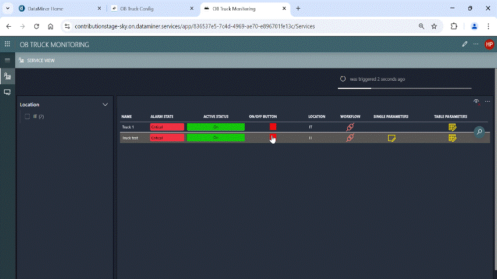Open the Chrome three-dot menu
This screenshot has width=497, height=279.
click(488, 26)
